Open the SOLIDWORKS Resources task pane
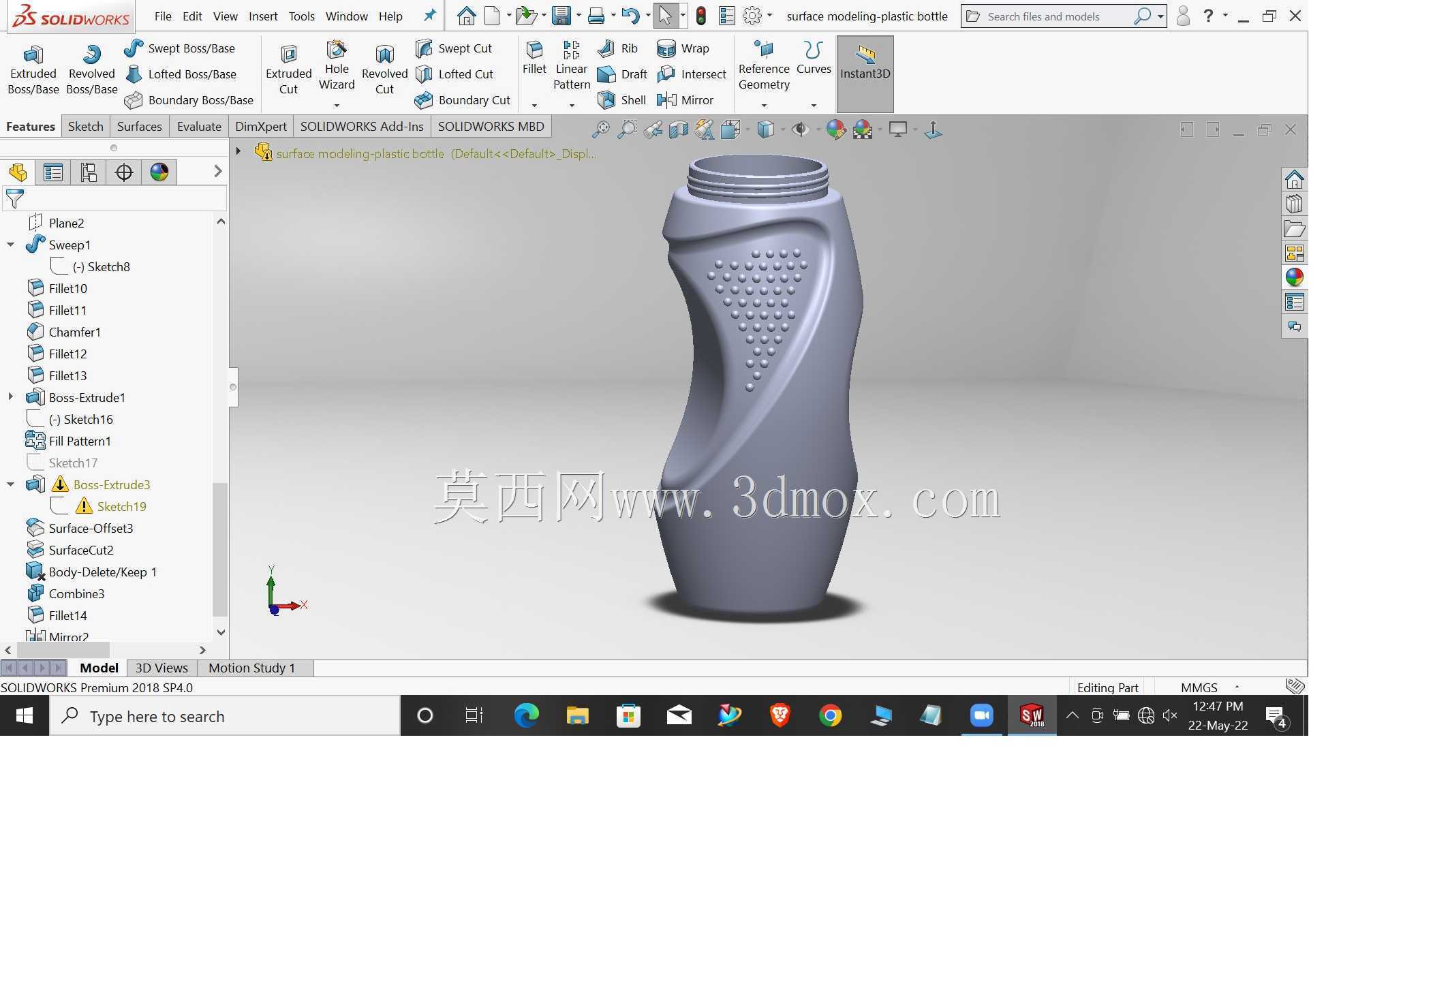This screenshot has height=994, width=1433. (1294, 180)
